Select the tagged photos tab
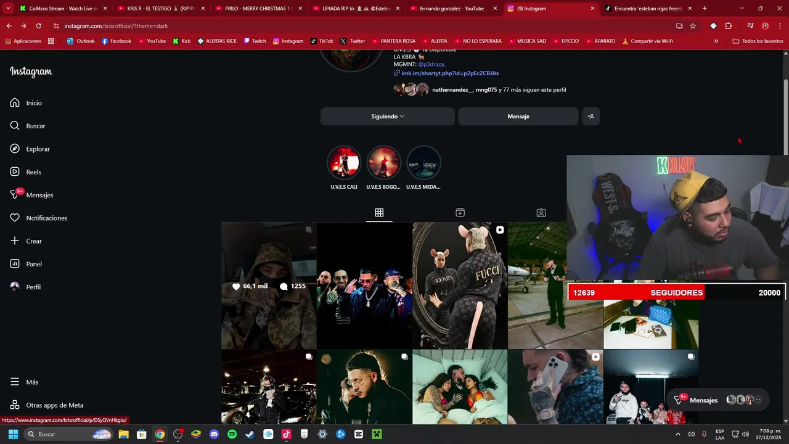This screenshot has width=789, height=444. [x=541, y=213]
